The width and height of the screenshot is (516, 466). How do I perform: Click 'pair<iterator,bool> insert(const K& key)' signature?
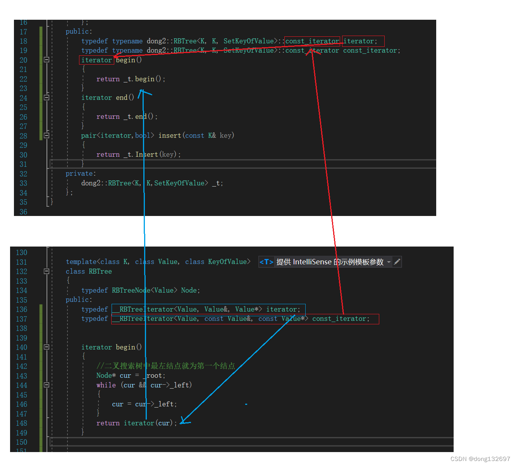[x=158, y=135]
